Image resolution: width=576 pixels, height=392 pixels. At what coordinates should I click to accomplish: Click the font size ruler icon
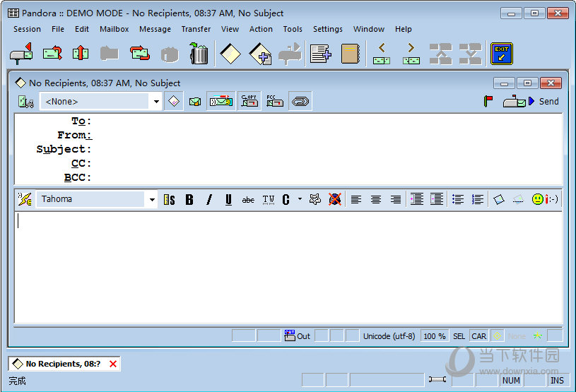[x=170, y=200]
